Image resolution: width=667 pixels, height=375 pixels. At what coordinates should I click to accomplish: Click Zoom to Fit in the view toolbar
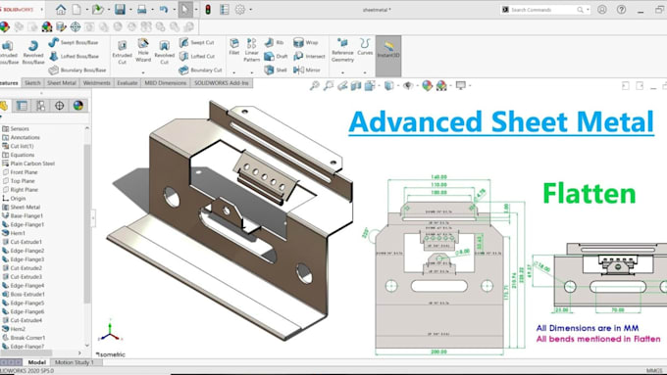(314, 86)
